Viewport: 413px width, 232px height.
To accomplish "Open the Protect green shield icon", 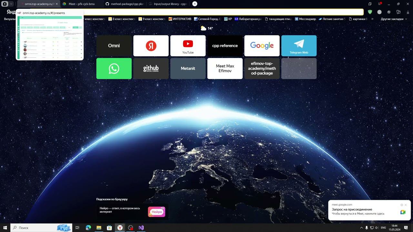I will [370, 12].
